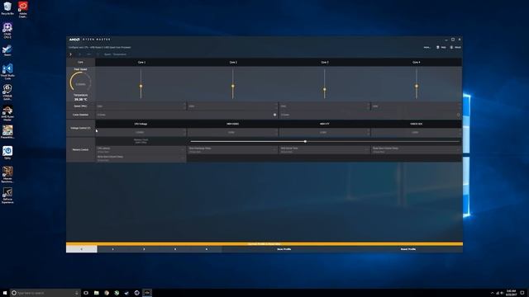Click the MEM VDDIO voltage value field
This screenshot has height=297, width=529.
pos(233,132)
